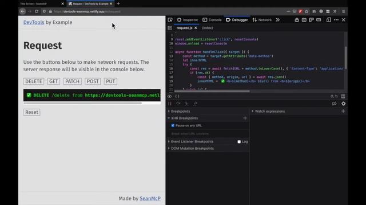
Task: Click the 'Break when URL contains' input
Action: 208,134
